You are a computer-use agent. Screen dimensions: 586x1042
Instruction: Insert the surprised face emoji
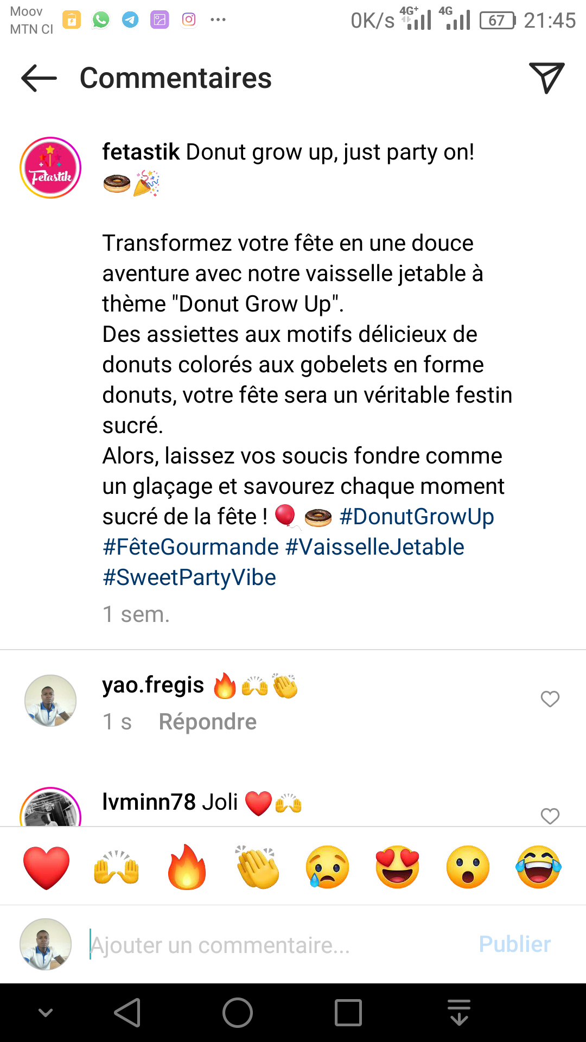[468, 867]
